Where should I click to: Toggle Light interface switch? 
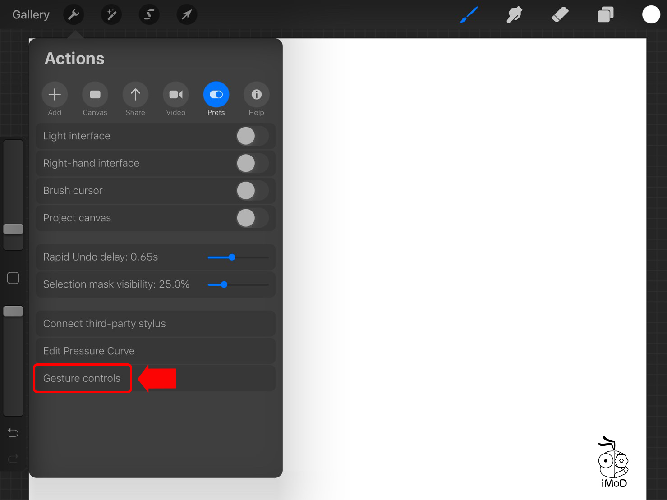pos(252,136)
